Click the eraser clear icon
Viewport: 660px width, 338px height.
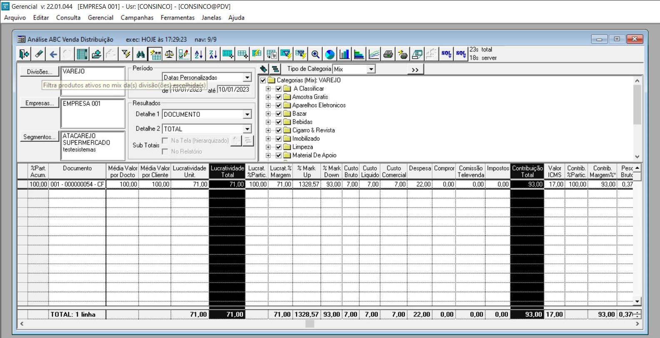39,54
